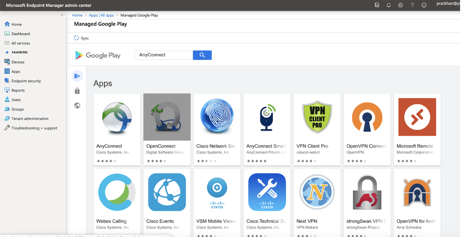Select the OpenConnect app icon

[167, 117]
